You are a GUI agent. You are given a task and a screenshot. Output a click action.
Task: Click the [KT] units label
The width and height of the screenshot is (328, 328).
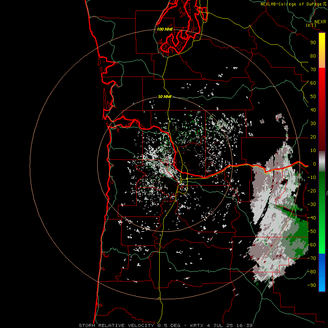pyautogui.click(x=311, y=25)
